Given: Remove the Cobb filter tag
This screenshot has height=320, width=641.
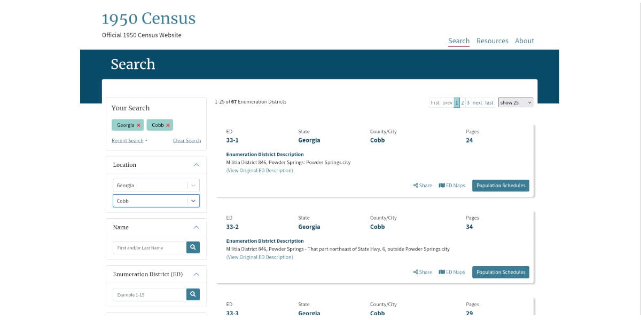Looking at the screenshot, I should (x=168, y=125).
